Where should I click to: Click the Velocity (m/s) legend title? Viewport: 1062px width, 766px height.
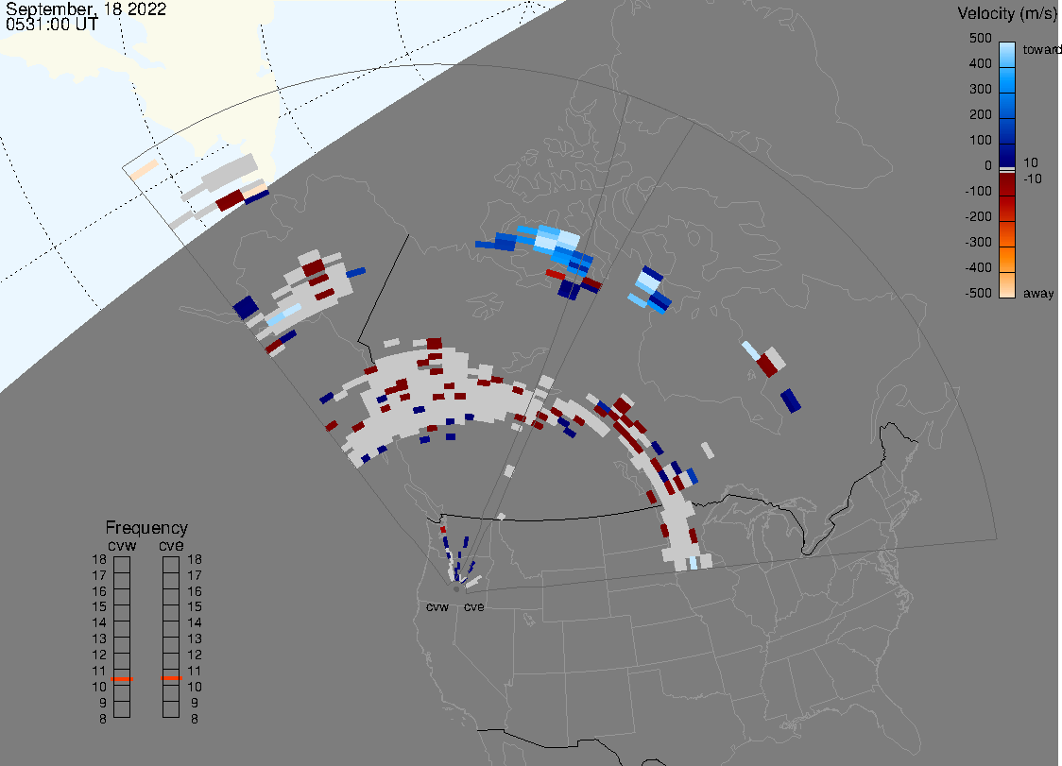click(1005, 13)
